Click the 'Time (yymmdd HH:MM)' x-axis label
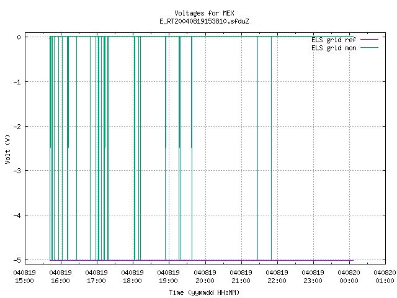The height and width of the screenshot is (298, 397). (x=204, y=292)
